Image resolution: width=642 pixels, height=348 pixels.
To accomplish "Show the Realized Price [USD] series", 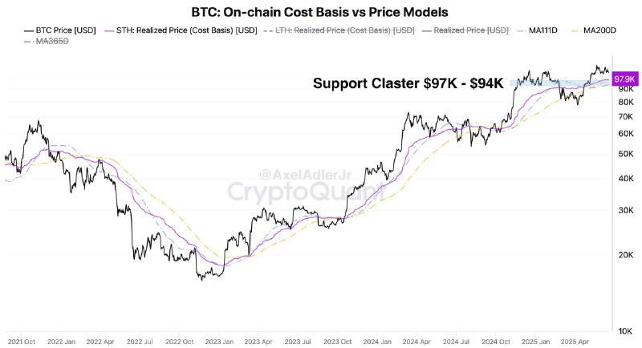I will click(465, 30).
